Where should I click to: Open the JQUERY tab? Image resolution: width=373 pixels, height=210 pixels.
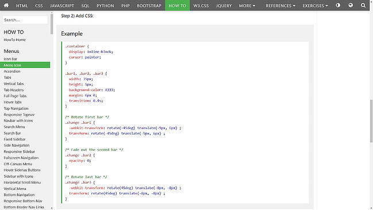224,6
